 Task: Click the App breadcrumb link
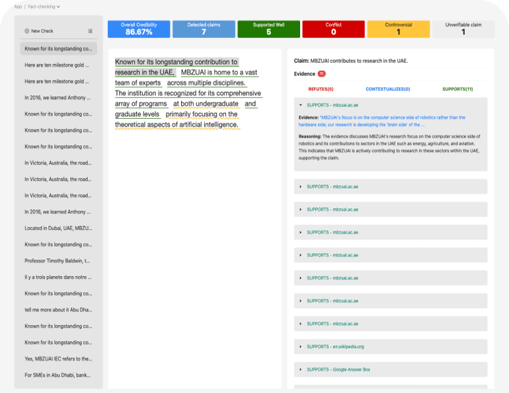[x=18, y=7]
